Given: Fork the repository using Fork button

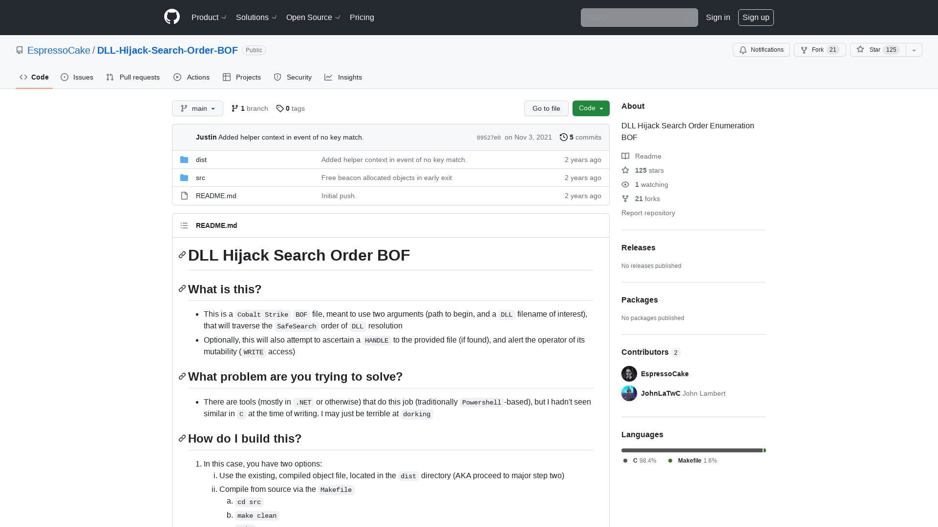Looking at the screenshot, I should click(820, 50).
